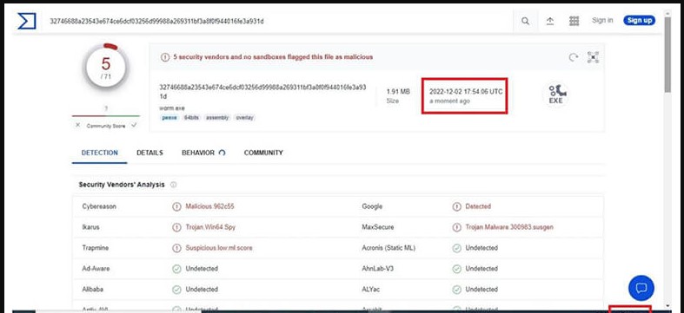Open the COMMUNITY tab

point(263,153)
